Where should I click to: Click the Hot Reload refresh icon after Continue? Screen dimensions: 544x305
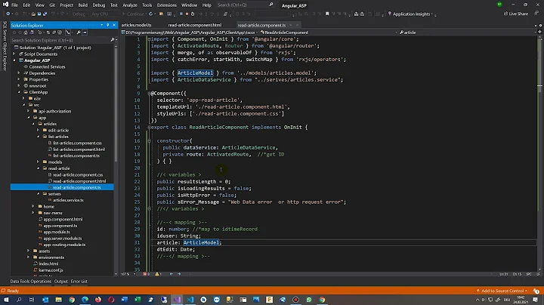[x=150, y=14]
